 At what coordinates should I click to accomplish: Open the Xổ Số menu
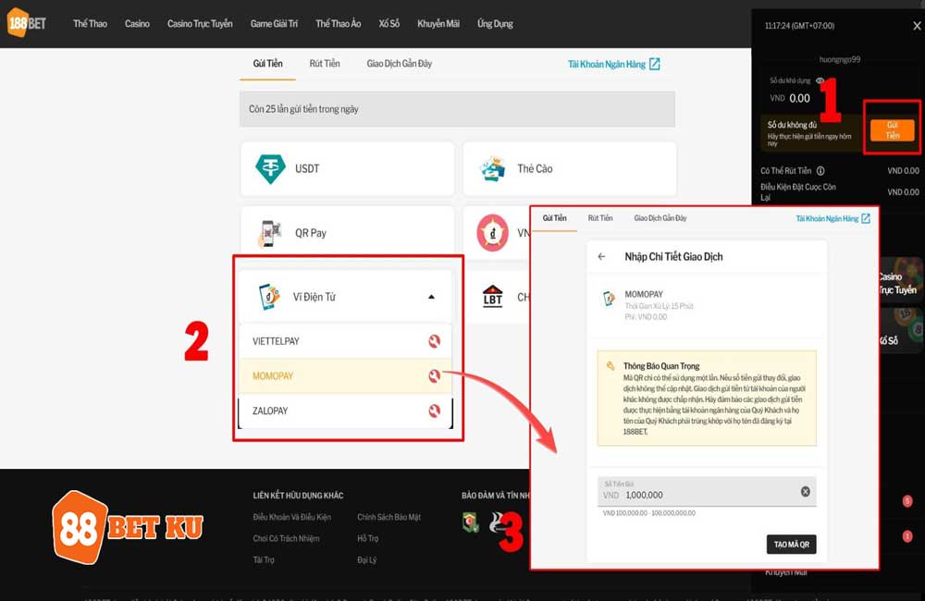[388, 24]
